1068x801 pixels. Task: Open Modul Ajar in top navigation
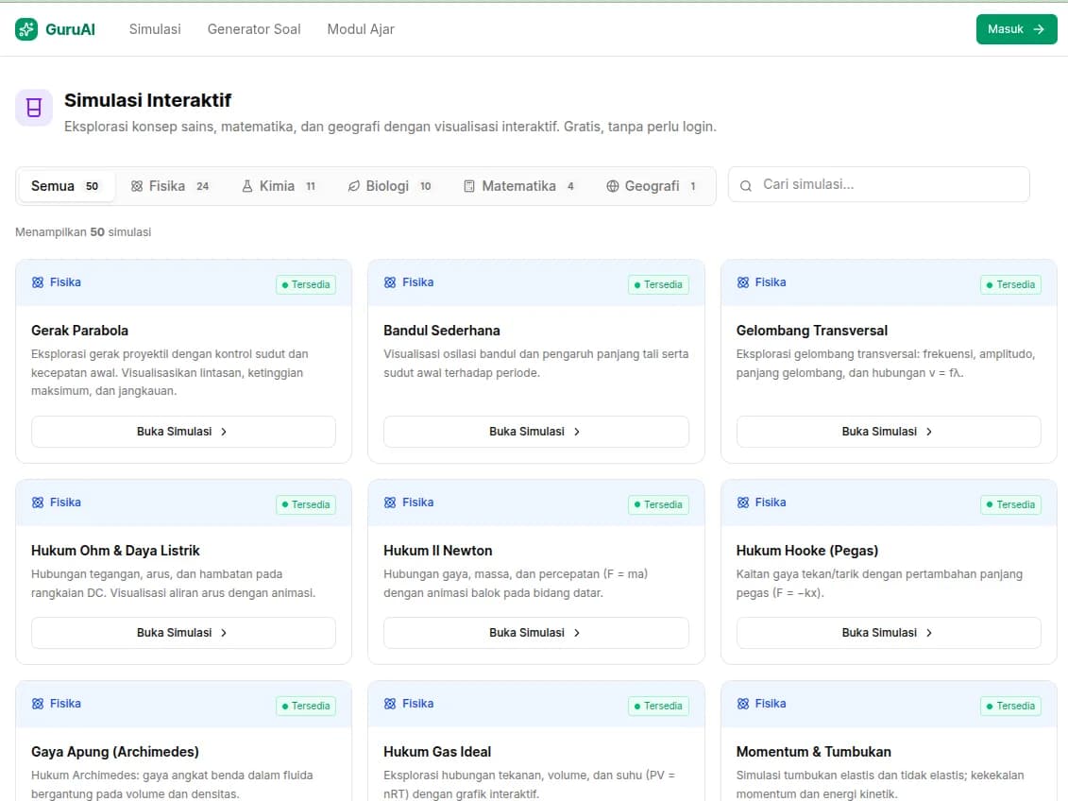coord(361,29)
